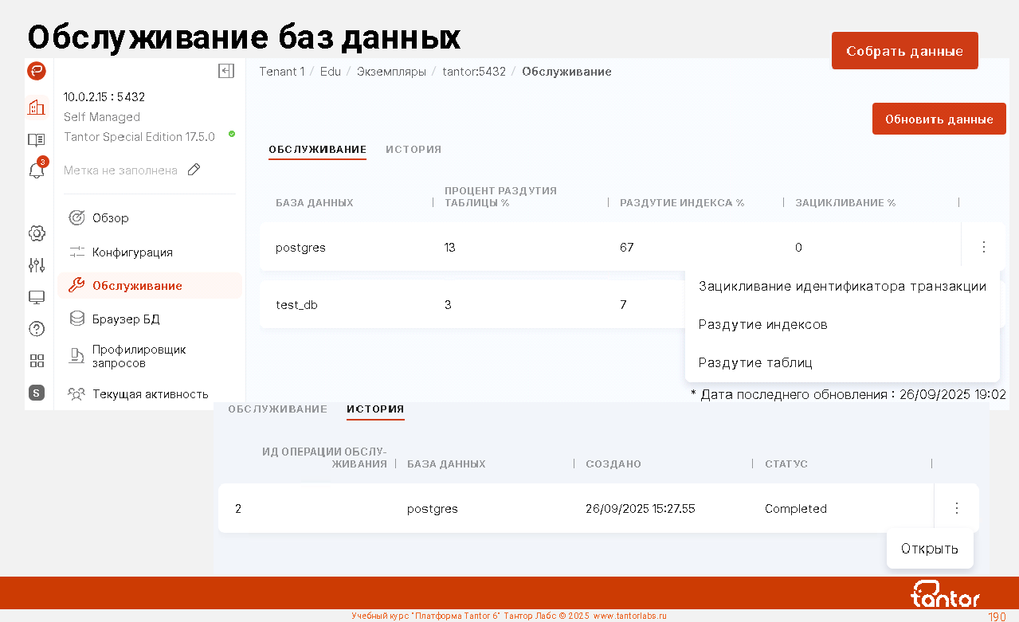Select 'Зацикливание идентификатора транзакции' menu entry
Screen dimensions: 1019x622
pyautogui.click(x=842, y=286)
